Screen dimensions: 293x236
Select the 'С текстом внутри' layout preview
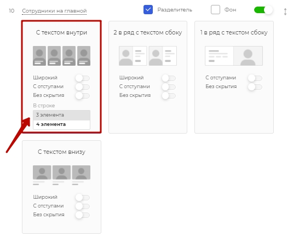click(x=61, y=56)
